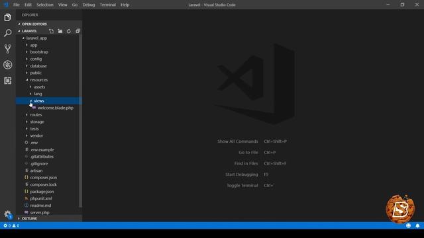Open the View menu
The width and height of the screenshot is (424, 238).
pyautogui.click(x=62, y=5)
